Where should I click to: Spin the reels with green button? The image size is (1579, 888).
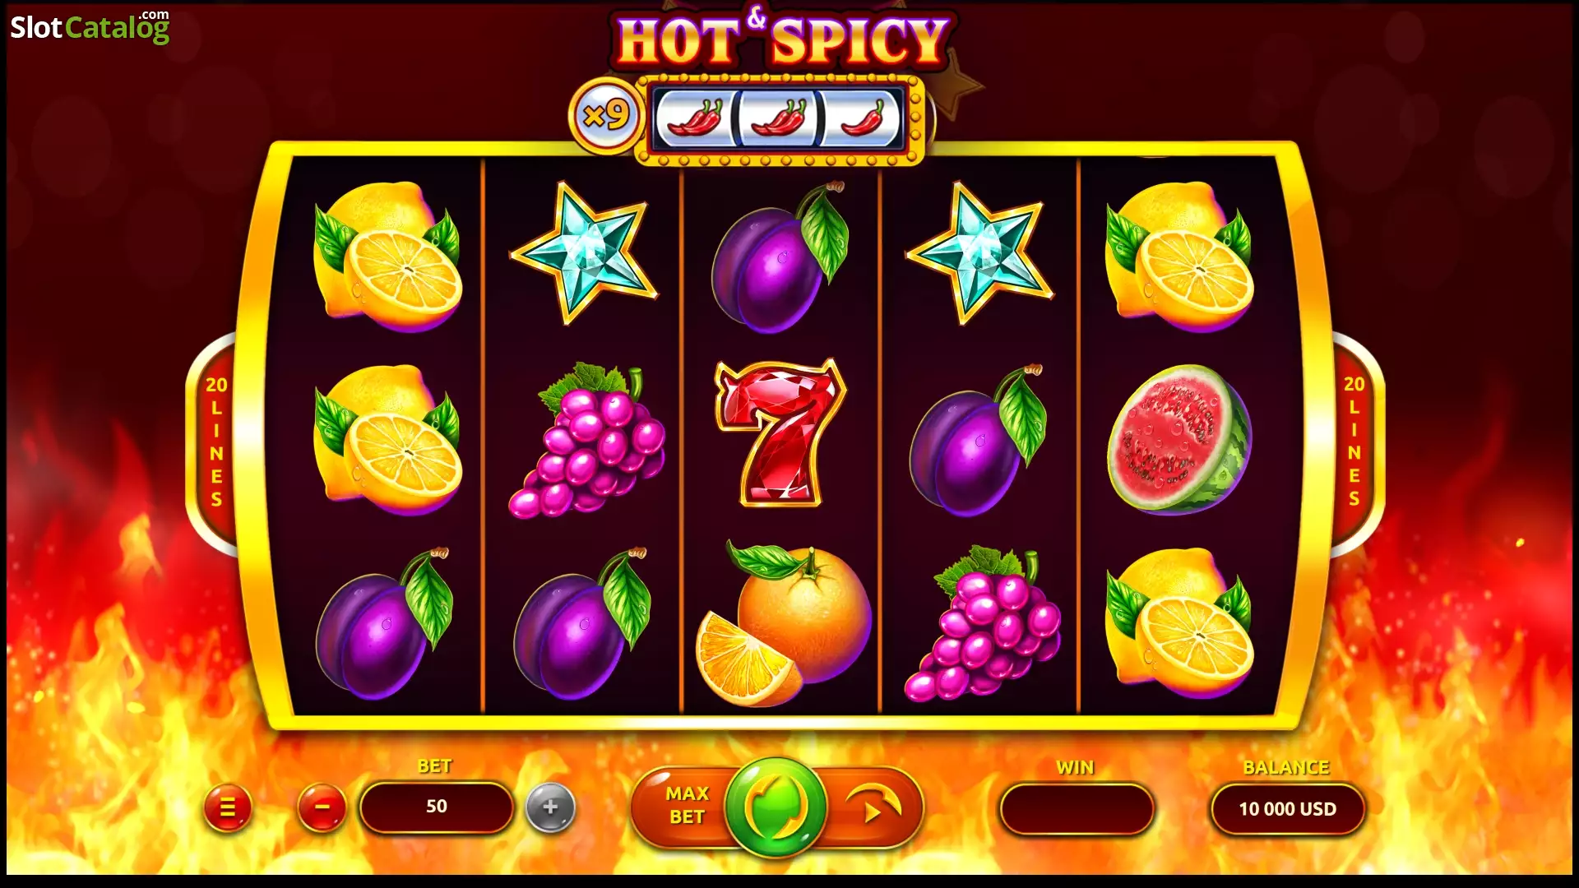click(x=777, y=807)
